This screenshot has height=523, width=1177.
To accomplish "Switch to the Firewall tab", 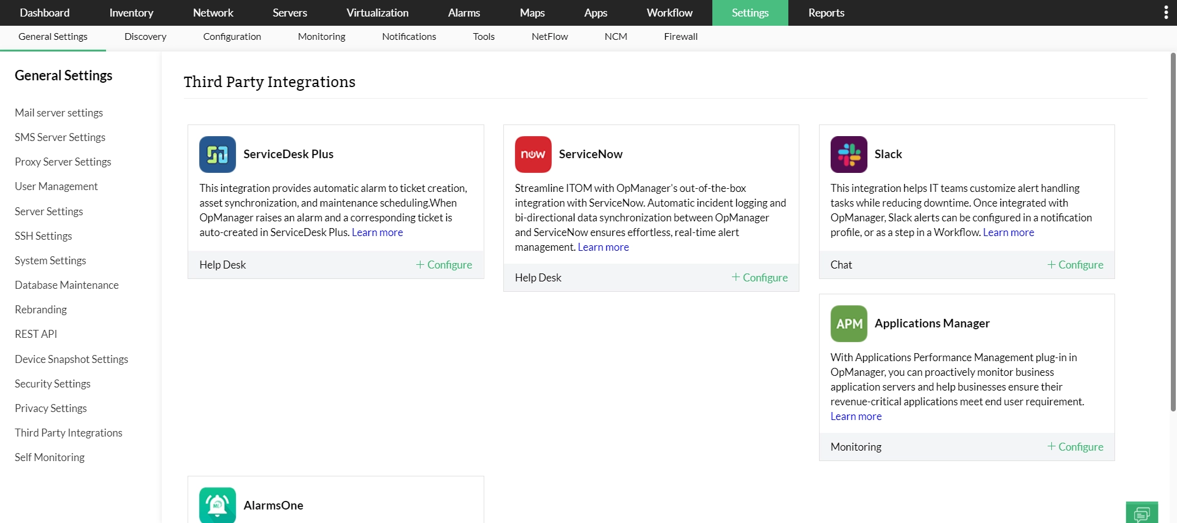I will point(681,37).
